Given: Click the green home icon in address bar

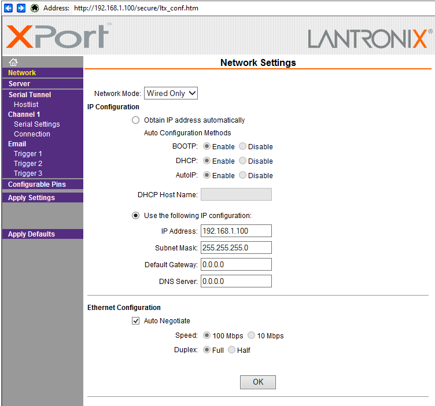Looking at the screenshot, I should pyautogui.click(x=34, y=8).
